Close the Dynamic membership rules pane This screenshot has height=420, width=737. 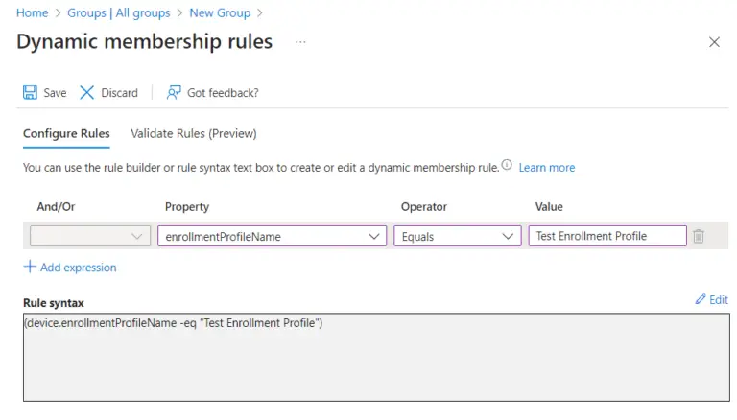(x=714, y=42)
